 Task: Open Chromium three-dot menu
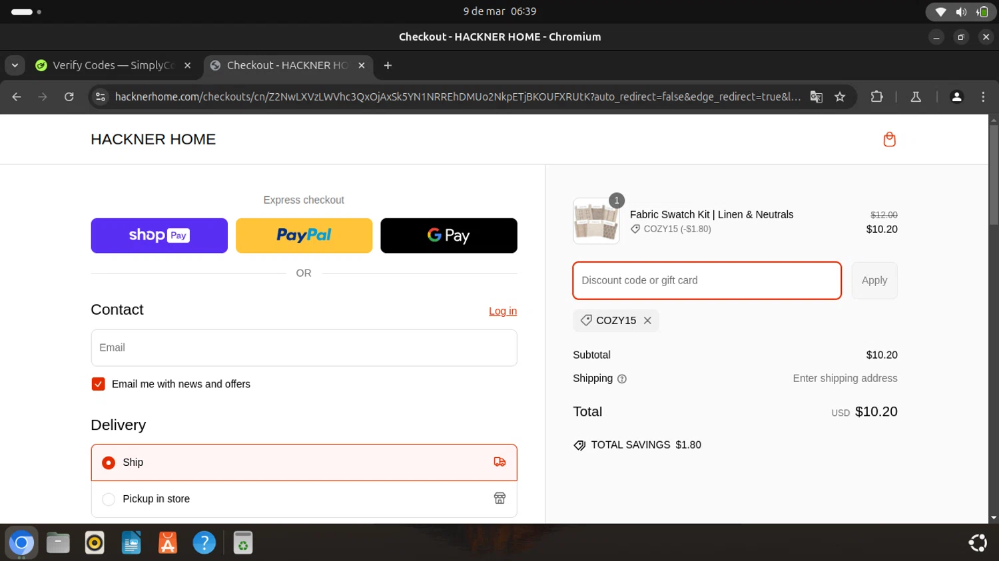983,96
